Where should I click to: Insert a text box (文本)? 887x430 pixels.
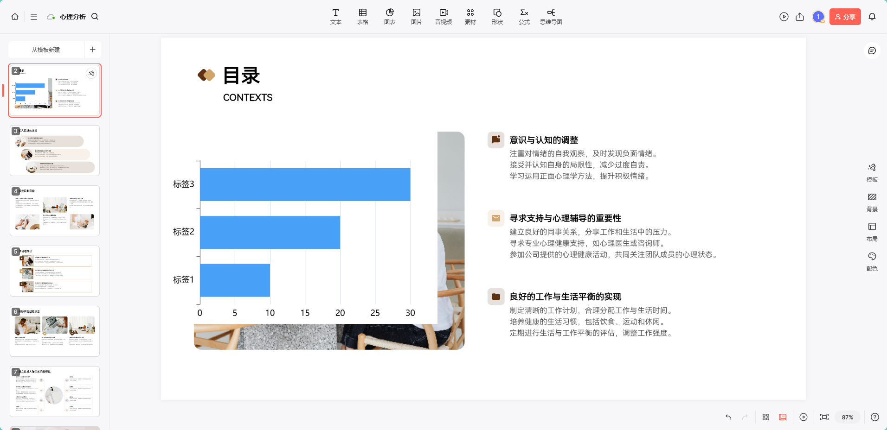336,17
